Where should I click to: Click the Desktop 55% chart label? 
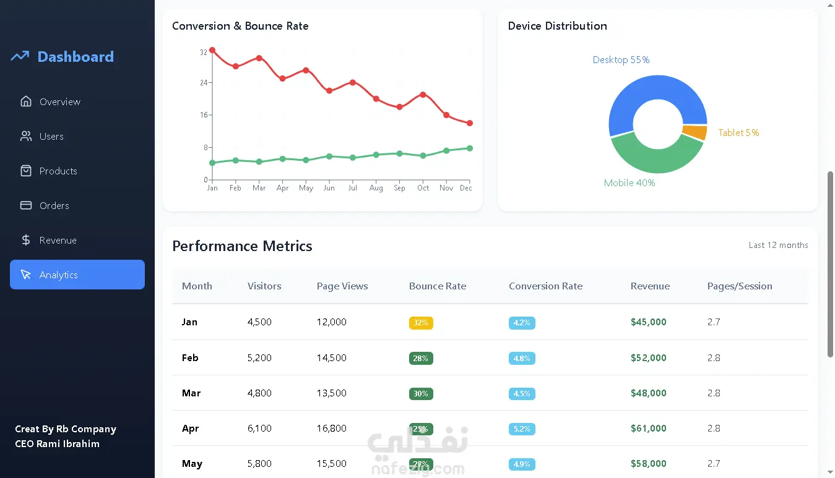[621, 60]
